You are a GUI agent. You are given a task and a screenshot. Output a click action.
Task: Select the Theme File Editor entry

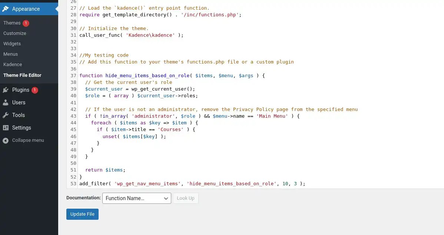tap(23, 75)
